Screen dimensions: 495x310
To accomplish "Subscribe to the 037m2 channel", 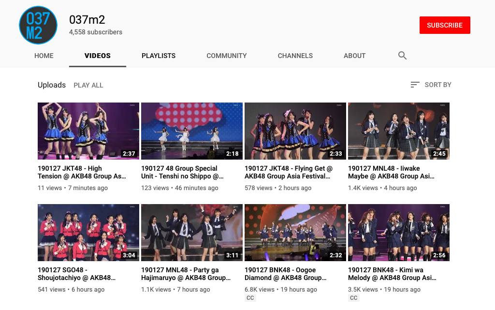I will (x=445, y=25).
